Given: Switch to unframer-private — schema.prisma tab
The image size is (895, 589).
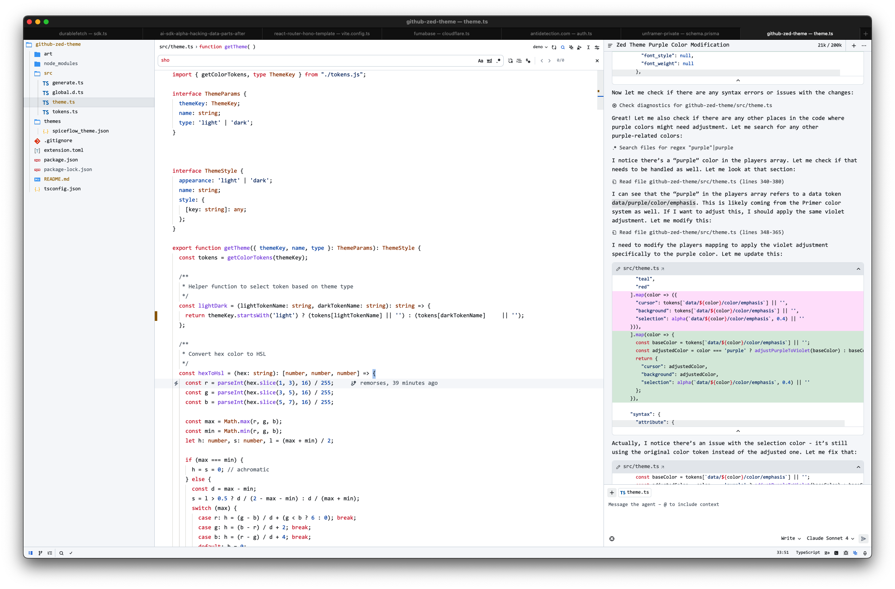Looking at the screenshot, I should [680, 34].
